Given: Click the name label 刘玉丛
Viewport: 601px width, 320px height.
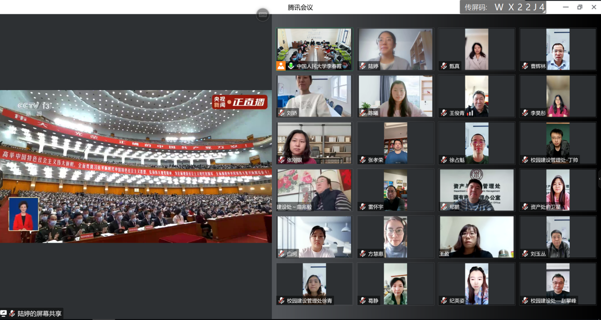Looking at the screenshot, I should (538, 254).
